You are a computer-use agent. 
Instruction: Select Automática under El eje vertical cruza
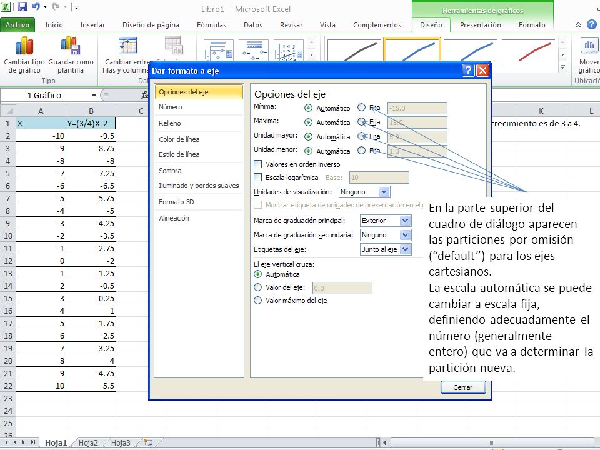click(x=258, y=274)
